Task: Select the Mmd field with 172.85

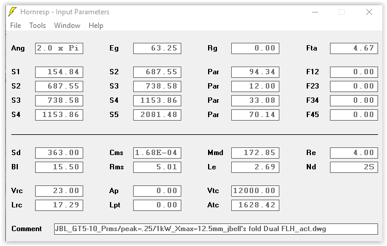Action: [255, 153]
